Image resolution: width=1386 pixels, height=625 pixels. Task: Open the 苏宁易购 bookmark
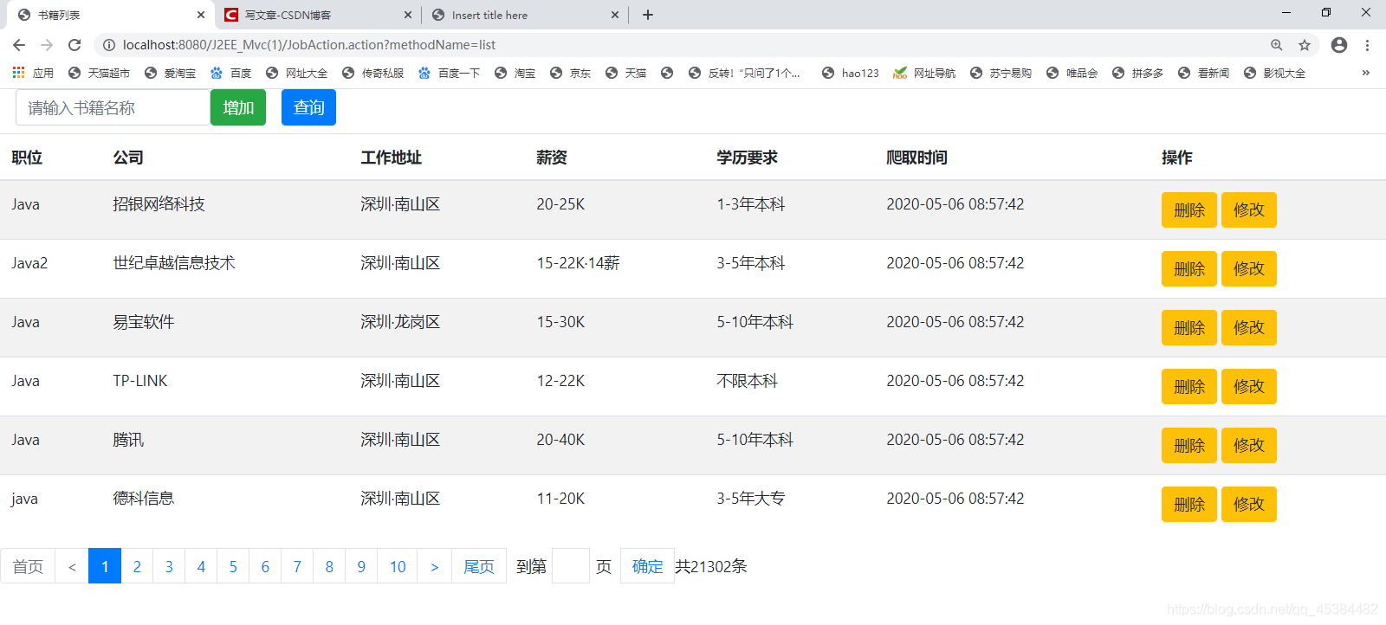[1001, 73]
